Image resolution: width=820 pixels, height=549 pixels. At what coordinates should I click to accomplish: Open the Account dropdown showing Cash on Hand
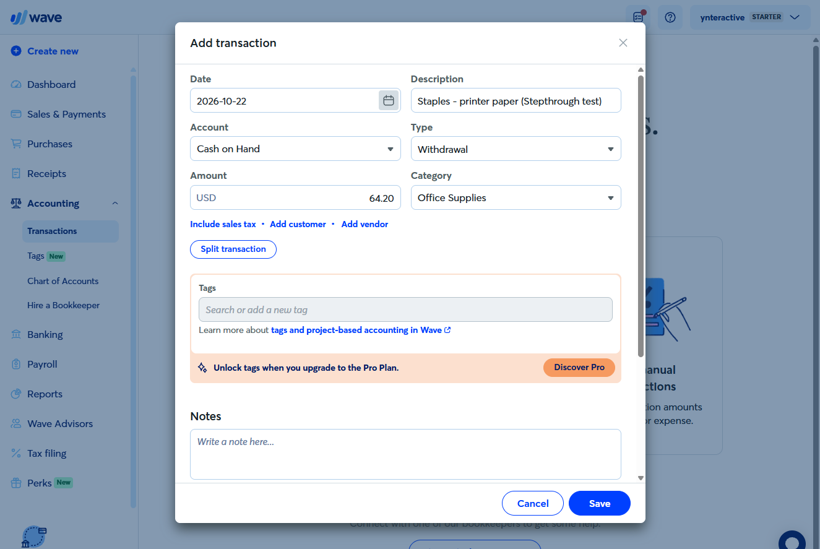[x=295, y=149]
